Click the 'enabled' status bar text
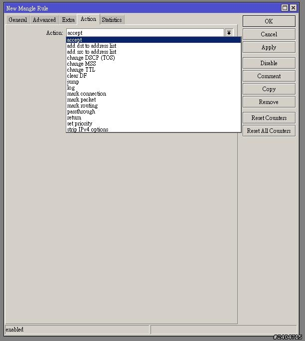This screenshot has width=305, height=341. [x=14, y=330]
